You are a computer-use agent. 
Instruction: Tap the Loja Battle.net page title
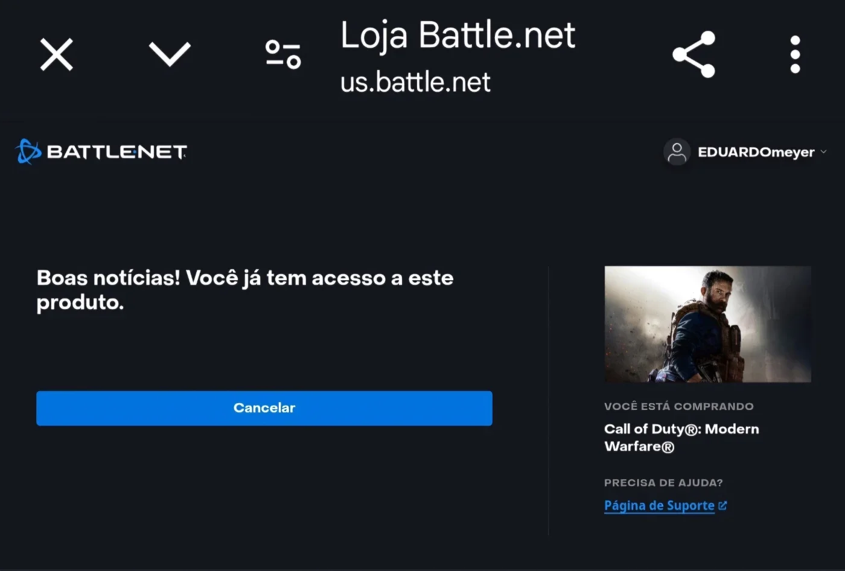tap(458, 35)
